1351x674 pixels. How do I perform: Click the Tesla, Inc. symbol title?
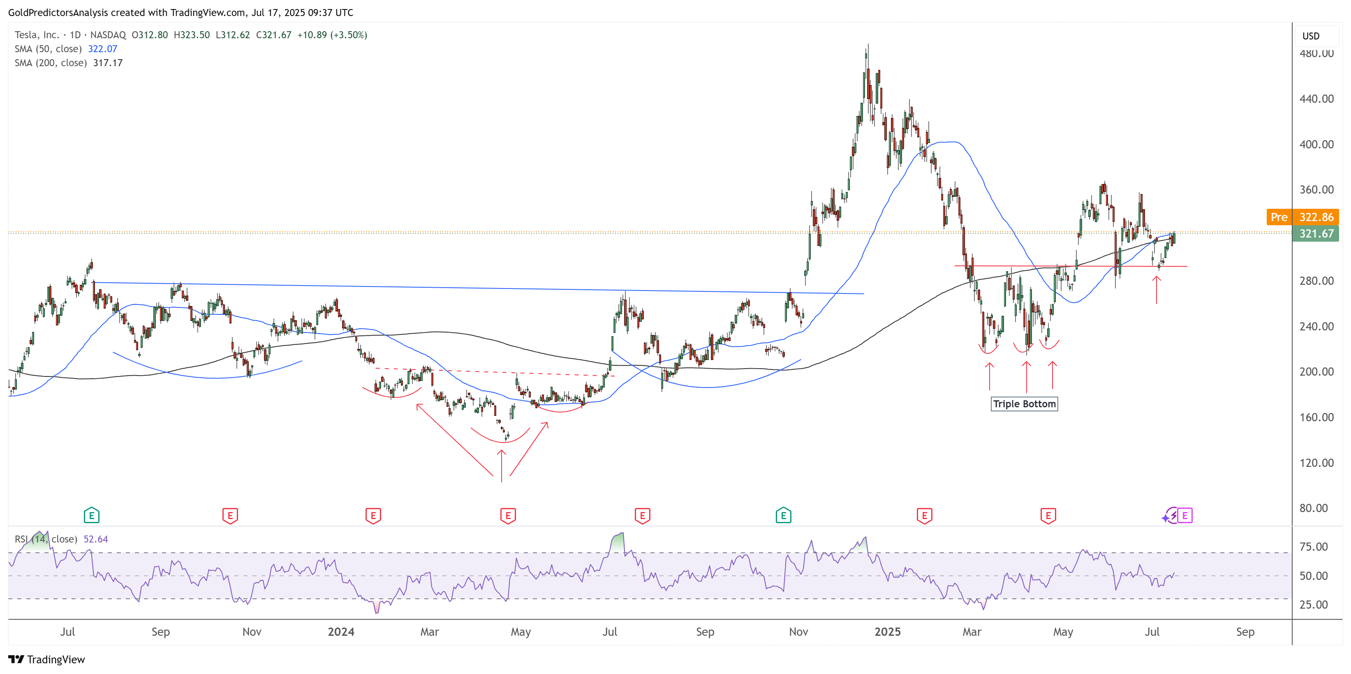point(37,35)
